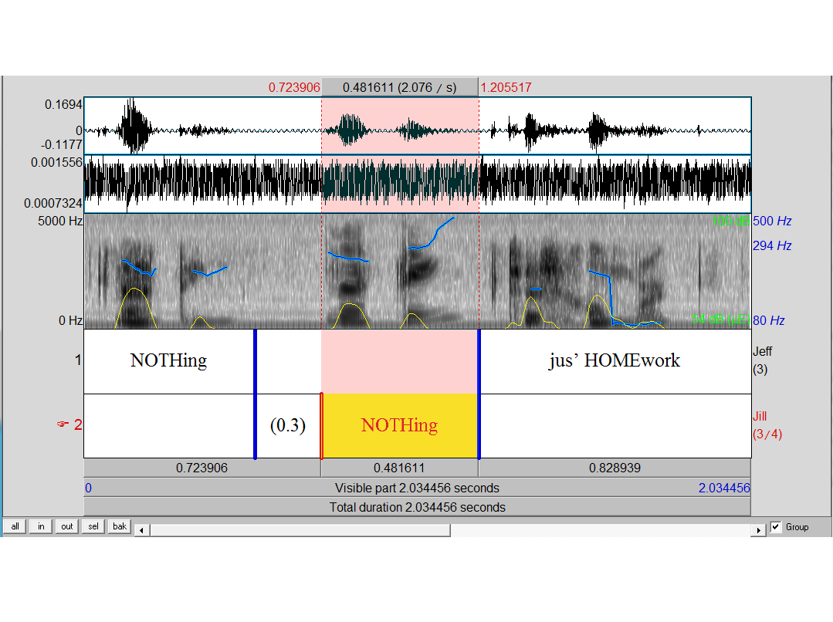
Task: Play the Total duration bar
Action: (x=417, y=507)
